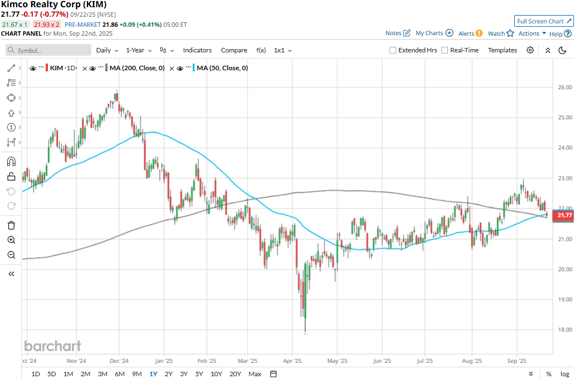This screenshot has height=379, width=575.
Task: Select the trend line drawing tool
Action: [11, 68]
